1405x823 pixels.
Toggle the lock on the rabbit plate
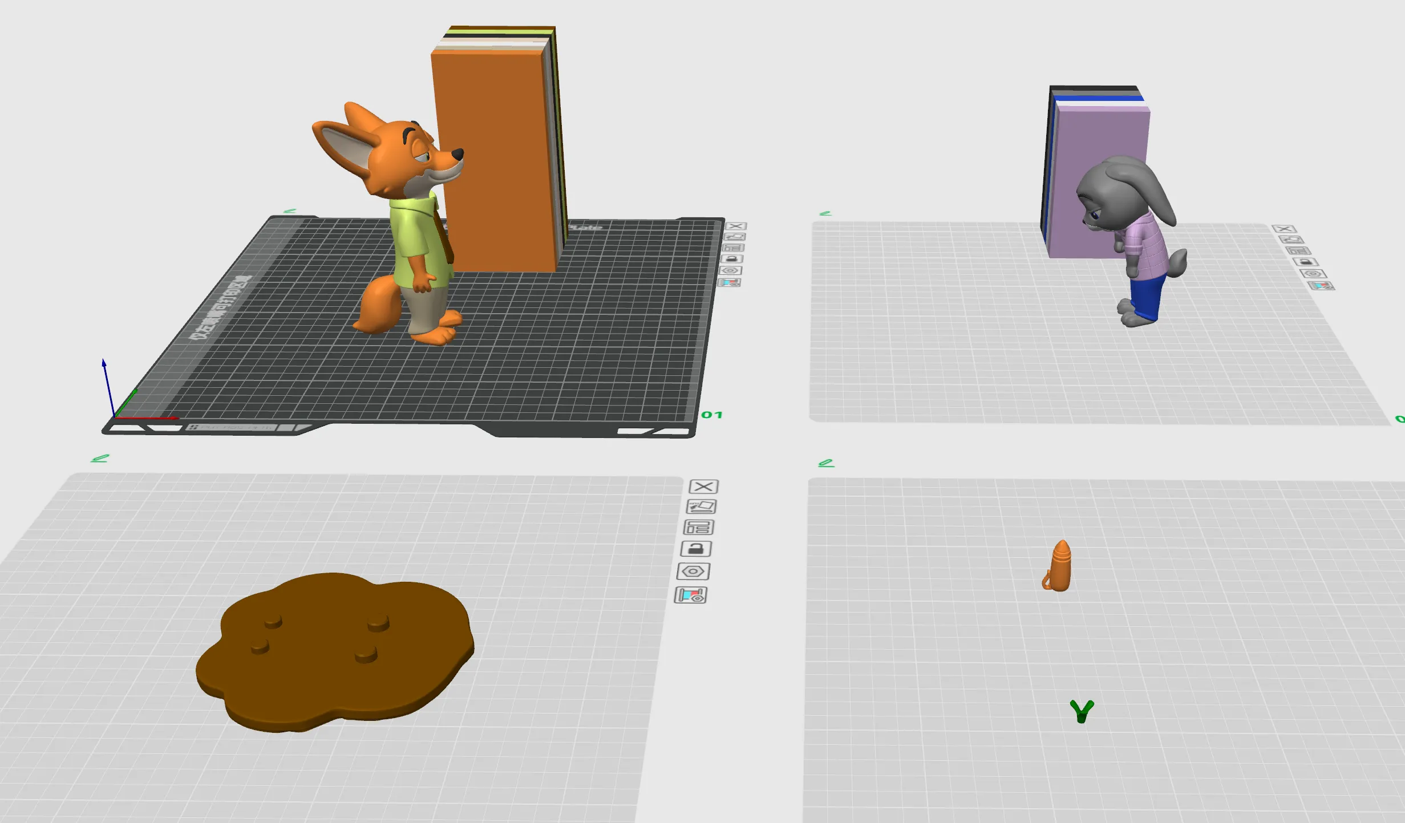[x=1306, y=262]
